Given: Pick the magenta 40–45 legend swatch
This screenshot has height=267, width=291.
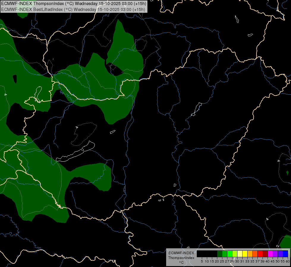Looking at the screenshot, I should 270,254.
